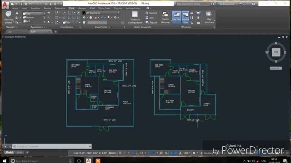Click coordinates readout in status bar
The height and width of the screenshot is (163, 291).
90,153
